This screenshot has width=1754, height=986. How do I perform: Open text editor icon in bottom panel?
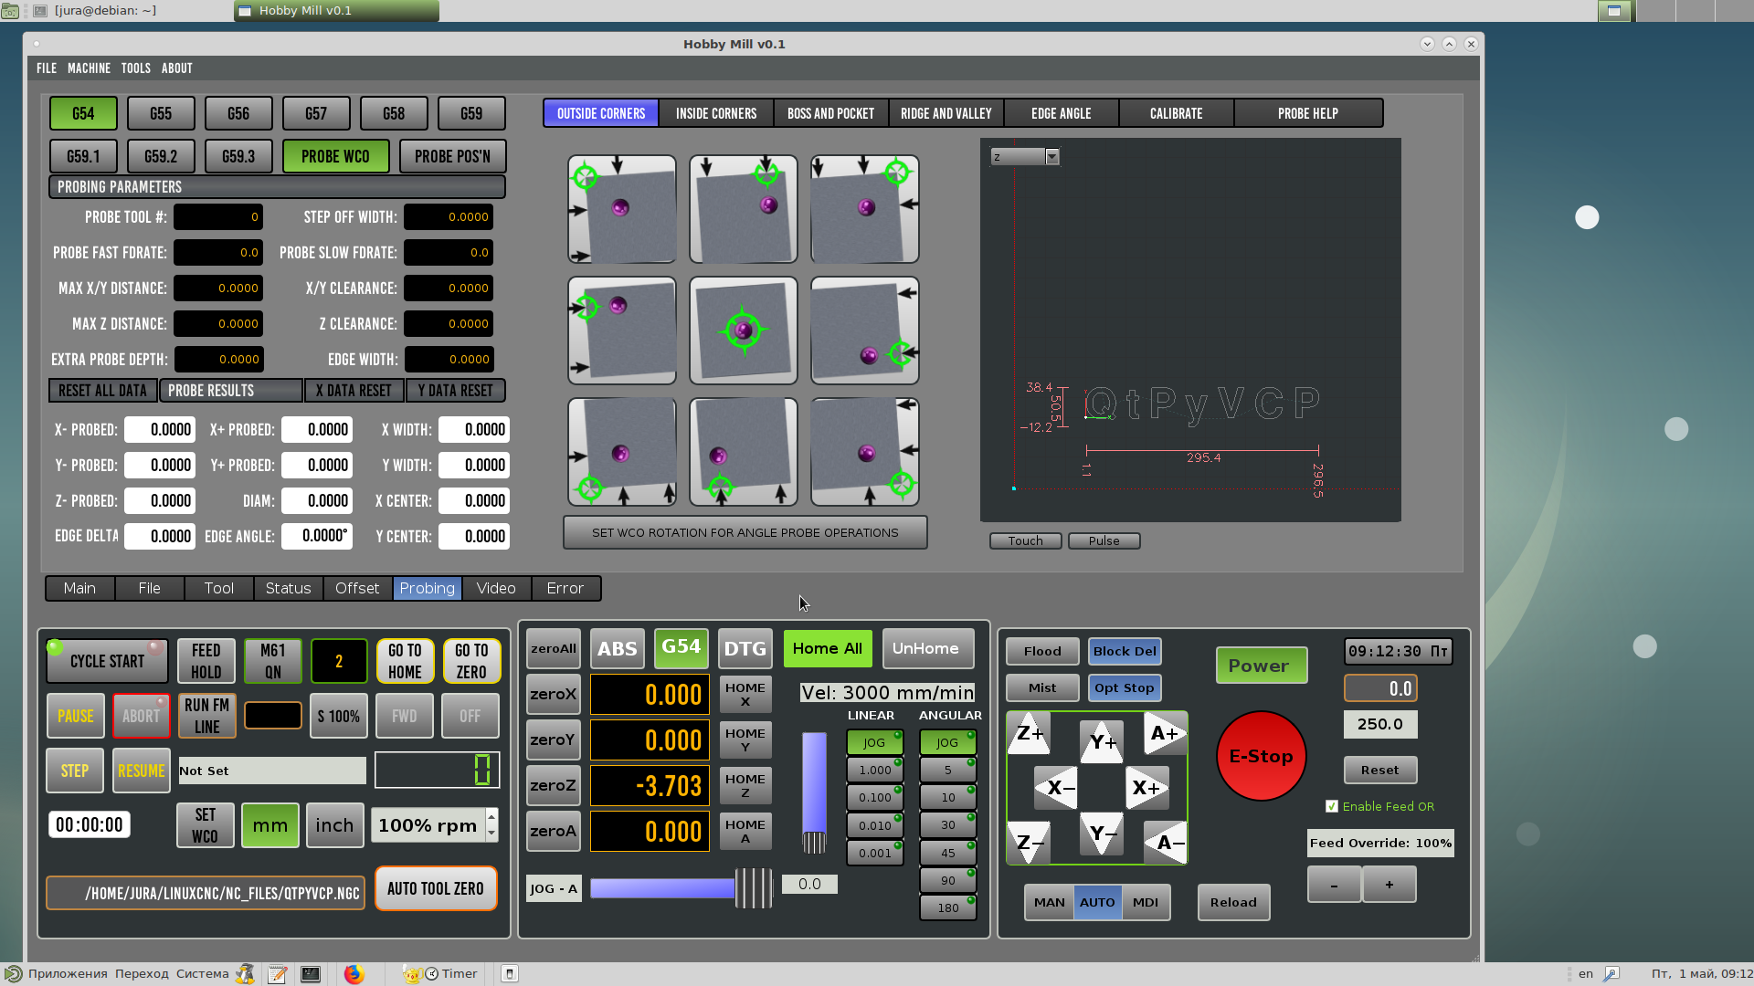pyautogui.click(x=278, y=974)
